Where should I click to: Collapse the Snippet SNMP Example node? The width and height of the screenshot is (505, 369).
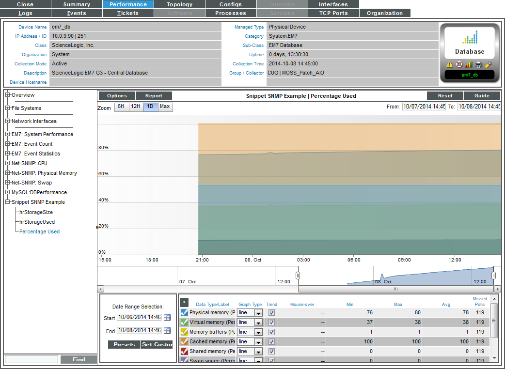[x=8, y=202]
